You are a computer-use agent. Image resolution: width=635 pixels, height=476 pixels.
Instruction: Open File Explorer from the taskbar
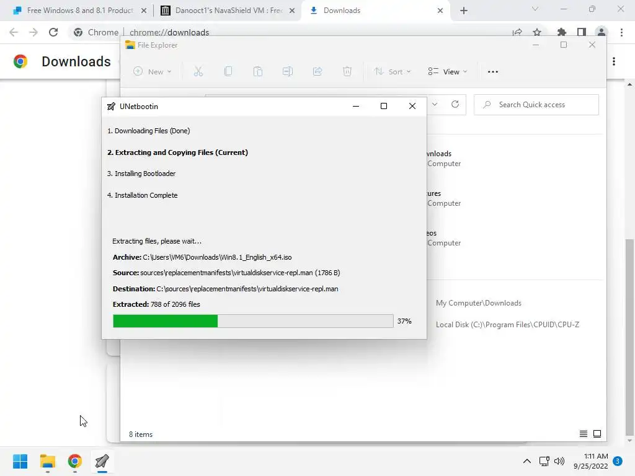(47, 461)
